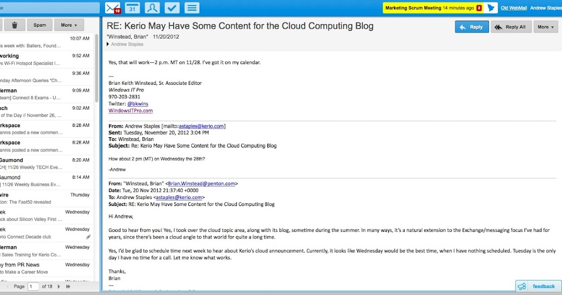
Task: Mark the message as Spam
Action: [39, 25]
